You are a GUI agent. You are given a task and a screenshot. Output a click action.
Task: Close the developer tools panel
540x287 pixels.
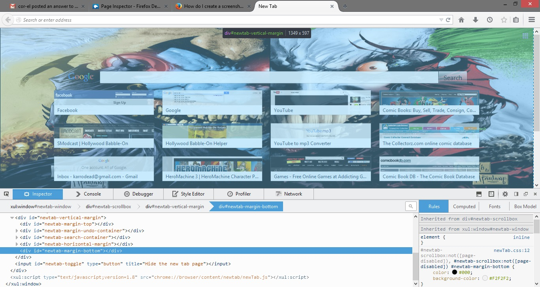(x=535, y=194)
